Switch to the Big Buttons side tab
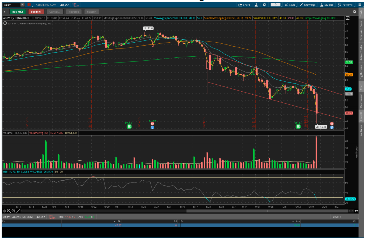365x238 pixels. (x=361, y=72)
